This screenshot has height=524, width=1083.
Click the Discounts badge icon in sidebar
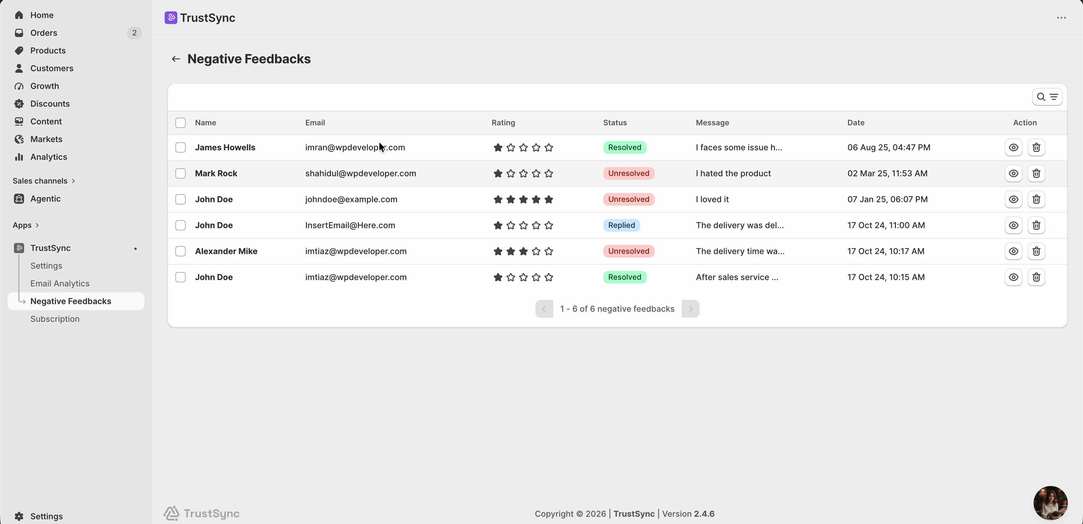[19, 104]
